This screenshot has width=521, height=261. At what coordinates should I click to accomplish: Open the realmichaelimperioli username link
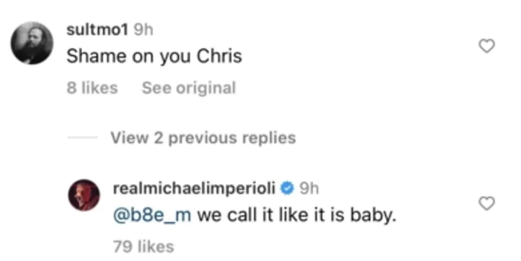pyautogui.click(x=195, y=188)
